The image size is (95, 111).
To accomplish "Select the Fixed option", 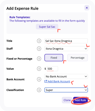I will click(54, 58).
